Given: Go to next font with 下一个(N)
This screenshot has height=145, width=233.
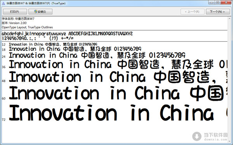Looking at the screenshot, I should point(217,11).
